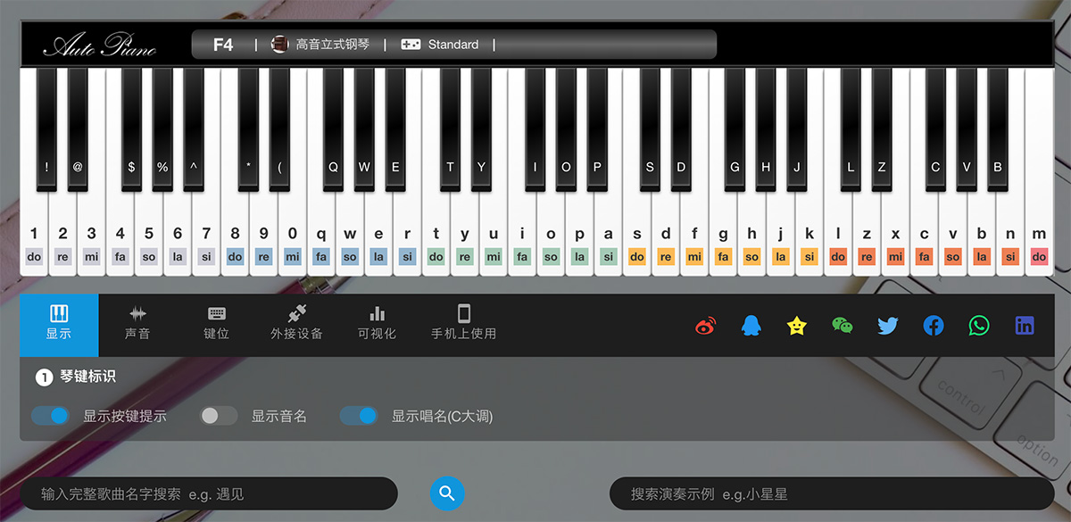Image resolution: width=1071 pixels, height=522 pixels.
Task: Share on Twitter using the bird icon
Action: point(888,326)
